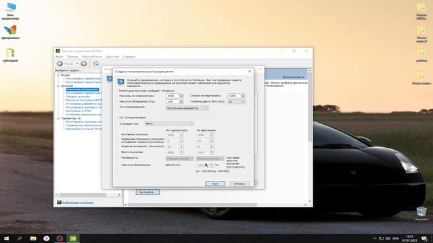This screenshot has height=243, width=433.
Task: Collapse the Синхронизация section toggle
Action: click(121, 117)
